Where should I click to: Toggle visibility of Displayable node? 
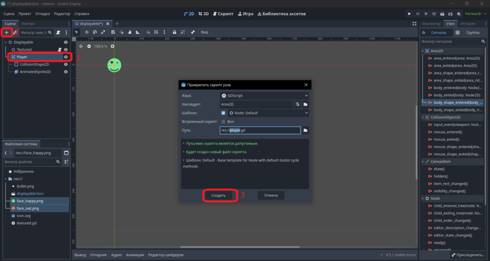coord(66,42)
